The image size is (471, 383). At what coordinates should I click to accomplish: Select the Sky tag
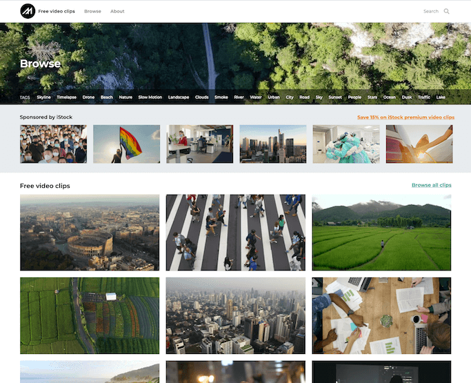pos(319,97)
